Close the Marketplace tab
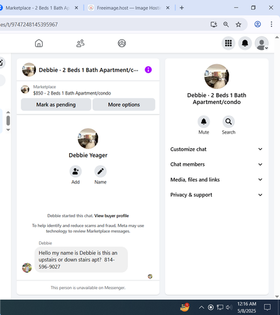Image resolution: width=280 pixels, height=315 pixels. coord(76,8)
